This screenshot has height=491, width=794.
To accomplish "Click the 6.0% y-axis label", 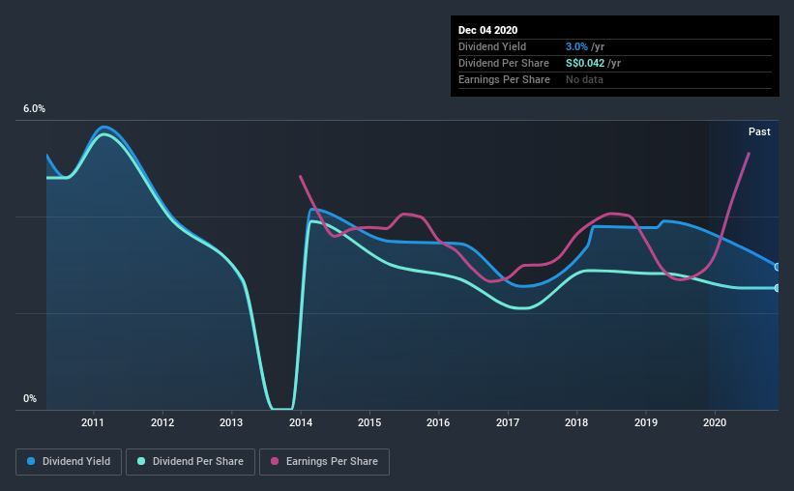I will (x=34, y=109).
